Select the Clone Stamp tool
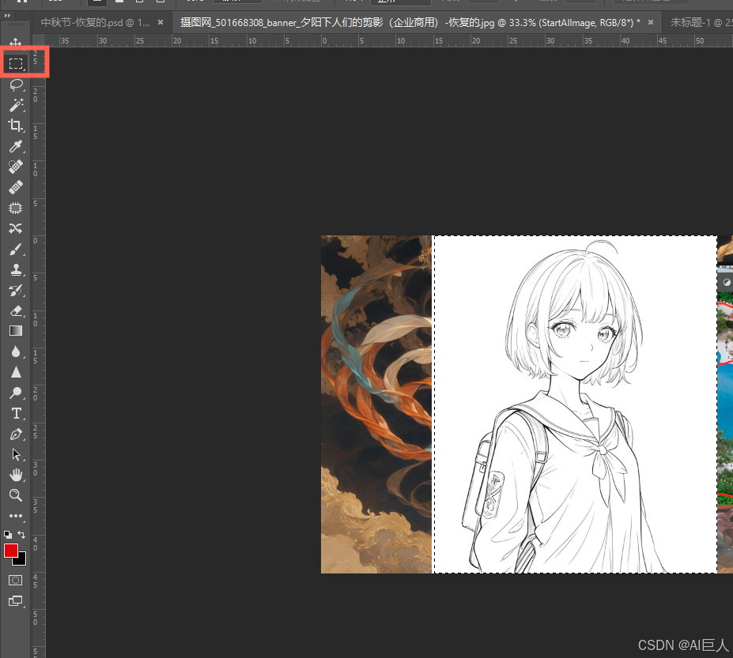 [16, 269]
